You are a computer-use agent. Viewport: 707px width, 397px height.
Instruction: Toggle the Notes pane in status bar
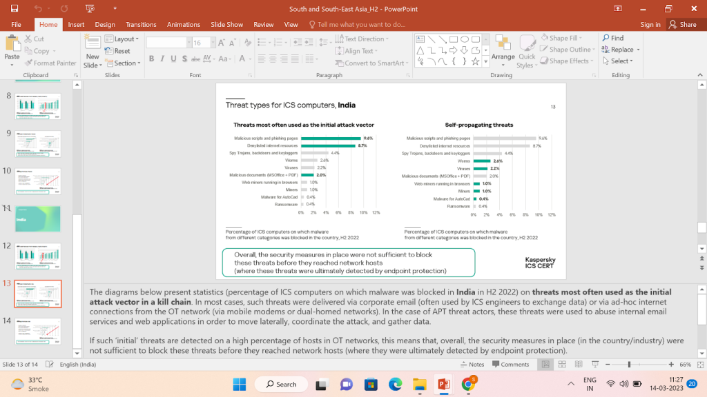[x=472, y=364]
